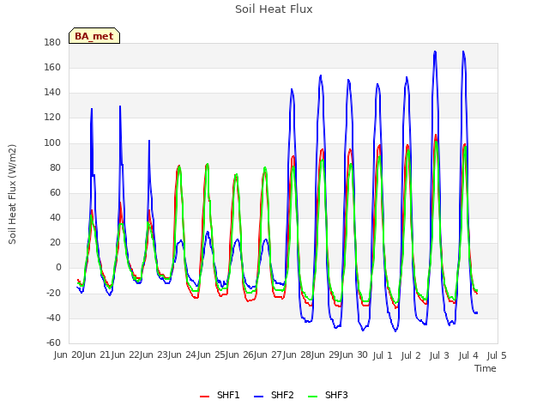This screenshot has width=549, height=412.
Task: Click the 40 y-axis tick label
Action: (x=55, y=217)
